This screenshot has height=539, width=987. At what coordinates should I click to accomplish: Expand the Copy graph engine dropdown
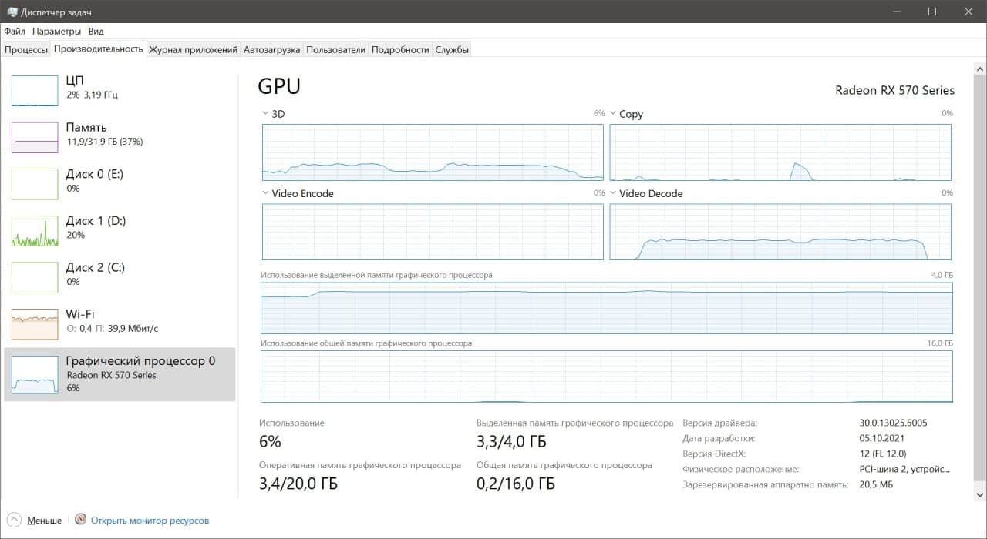pyautogui.click(x=614, y=114)
